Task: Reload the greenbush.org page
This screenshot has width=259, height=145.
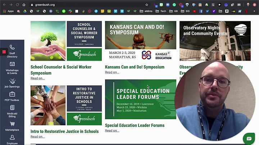Action: (17, 5)
